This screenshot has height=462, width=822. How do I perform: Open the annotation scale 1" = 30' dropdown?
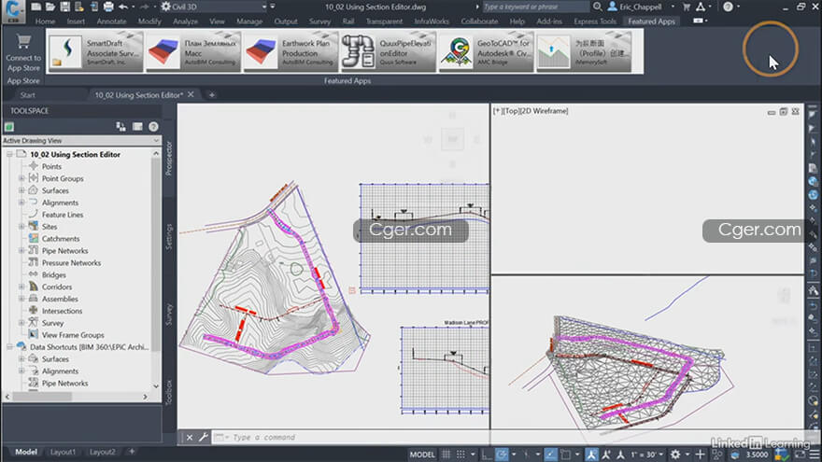pyautogui.click(x=647, y=455)
